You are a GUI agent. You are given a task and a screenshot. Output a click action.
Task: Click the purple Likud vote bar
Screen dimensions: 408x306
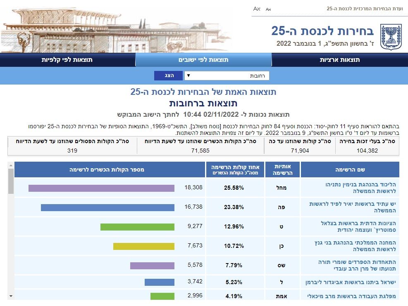tap(101, 188)
